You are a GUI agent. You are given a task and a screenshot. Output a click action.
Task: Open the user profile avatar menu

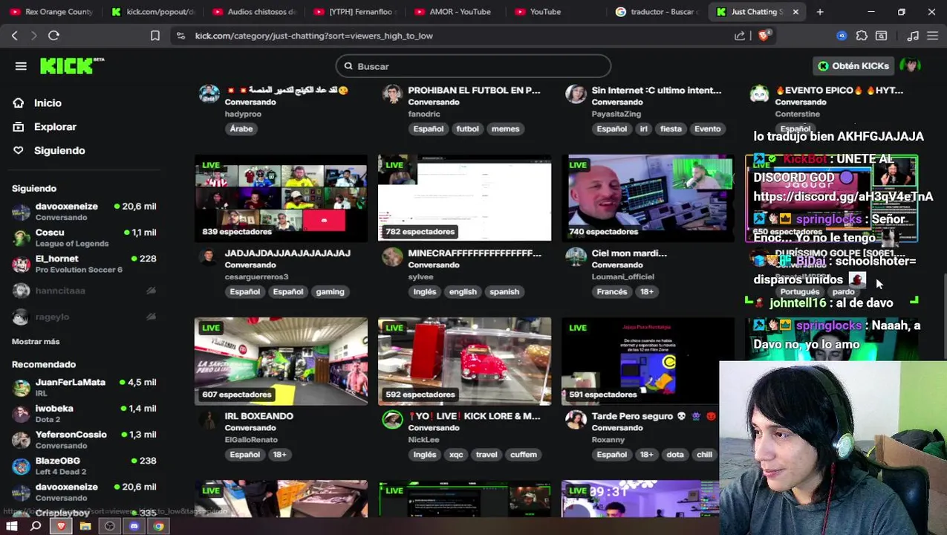910,66
